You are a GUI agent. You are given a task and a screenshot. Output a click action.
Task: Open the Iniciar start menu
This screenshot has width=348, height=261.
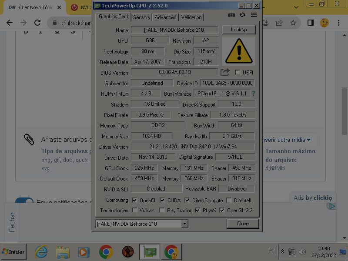(x=13, y=252)
